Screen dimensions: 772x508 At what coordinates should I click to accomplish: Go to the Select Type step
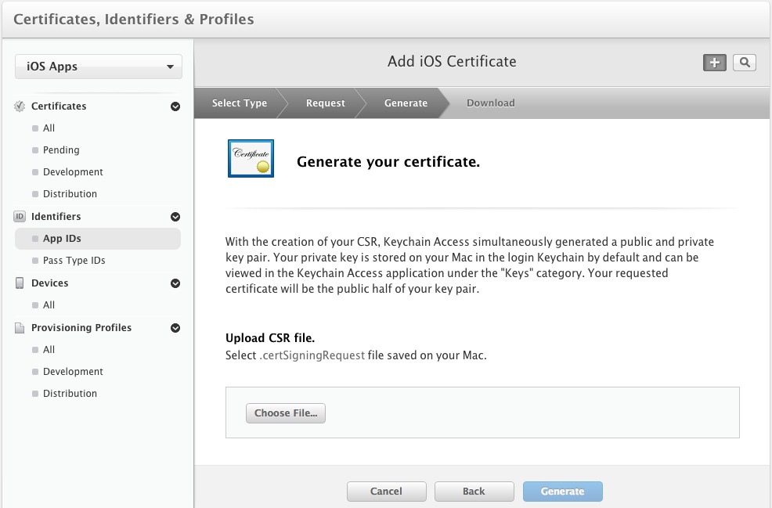tap(239, 103)
